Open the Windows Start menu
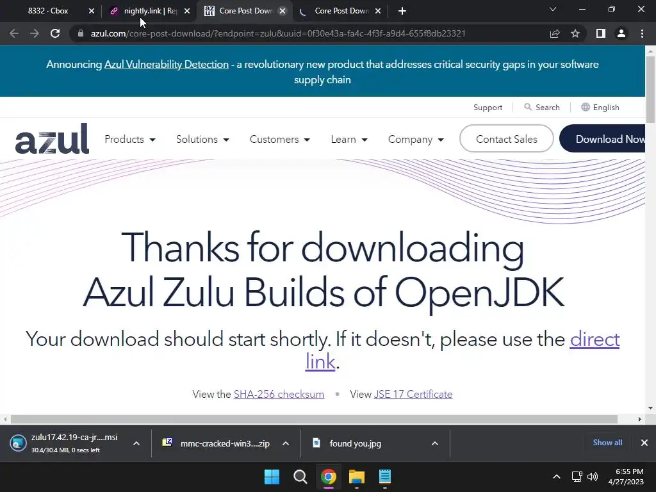This screenshot has height=492, width=656. click(x=272, y=477)
